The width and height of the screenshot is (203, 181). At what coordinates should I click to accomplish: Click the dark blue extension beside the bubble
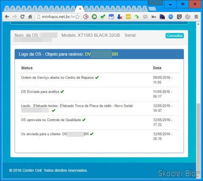[x=162, y=17]
